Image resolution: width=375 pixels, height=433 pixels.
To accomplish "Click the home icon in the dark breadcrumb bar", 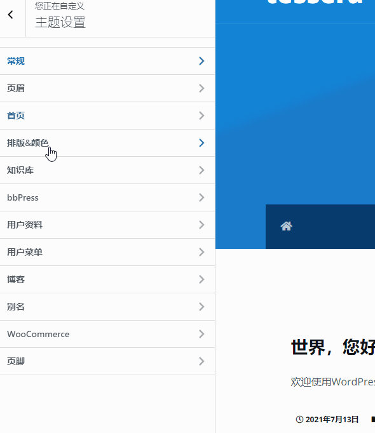I will coord(286,226).
